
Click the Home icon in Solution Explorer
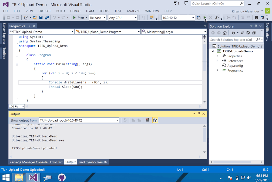point(225,33)
